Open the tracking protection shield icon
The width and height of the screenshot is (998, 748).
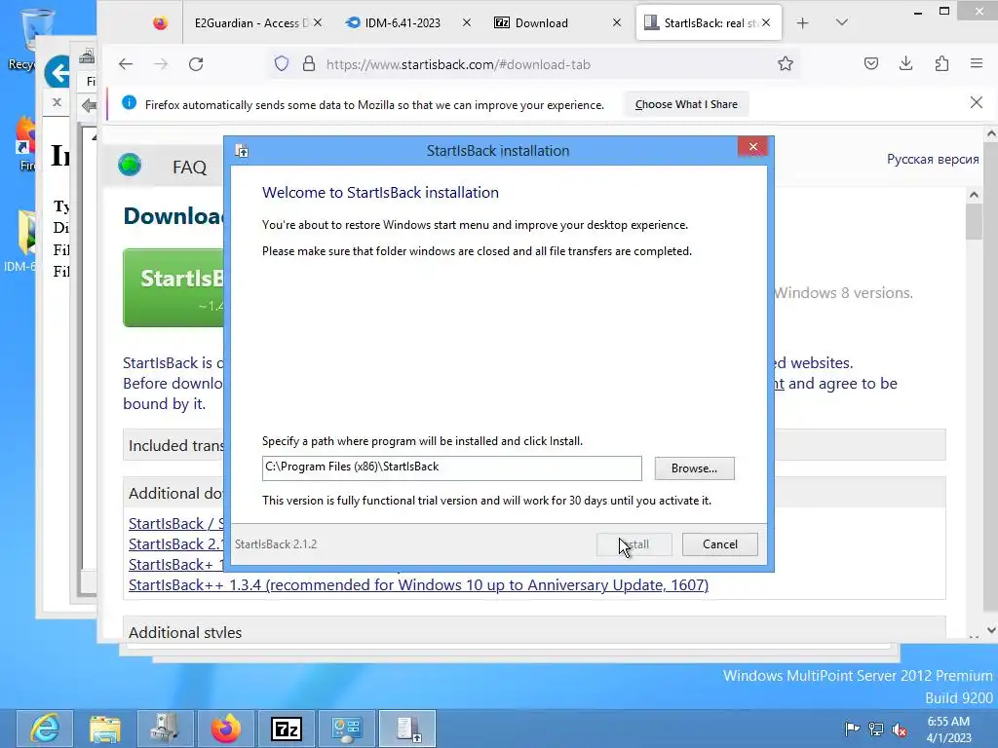click(282, 63)
